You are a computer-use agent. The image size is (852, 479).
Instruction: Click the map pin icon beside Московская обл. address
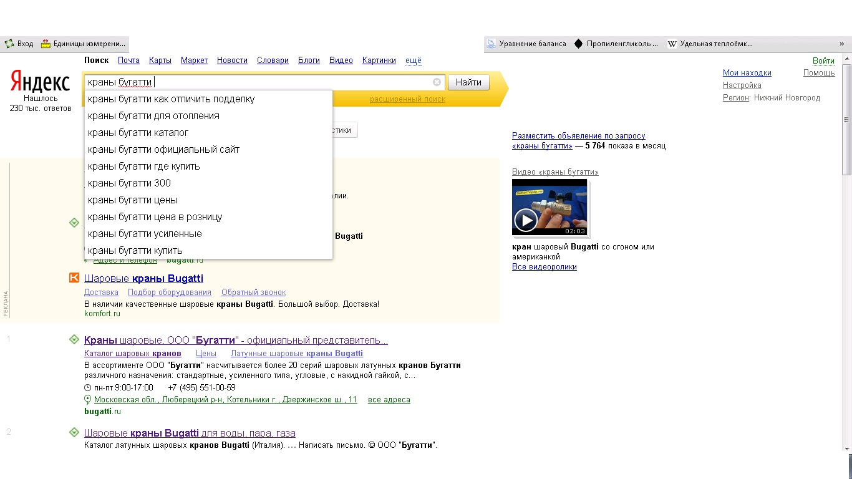88,400
